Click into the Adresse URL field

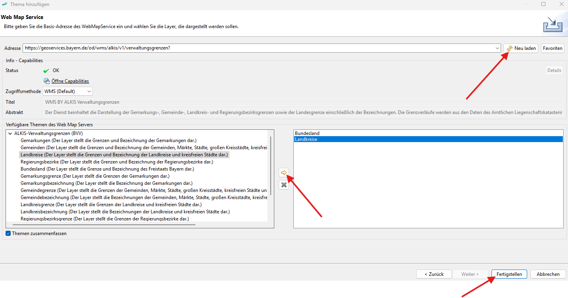pyautogui.click(x=258, y=48)
